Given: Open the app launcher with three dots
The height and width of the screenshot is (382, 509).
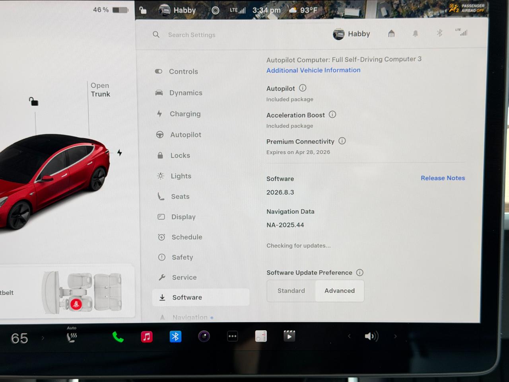Looking at the screenshot, I should (233, 336).
